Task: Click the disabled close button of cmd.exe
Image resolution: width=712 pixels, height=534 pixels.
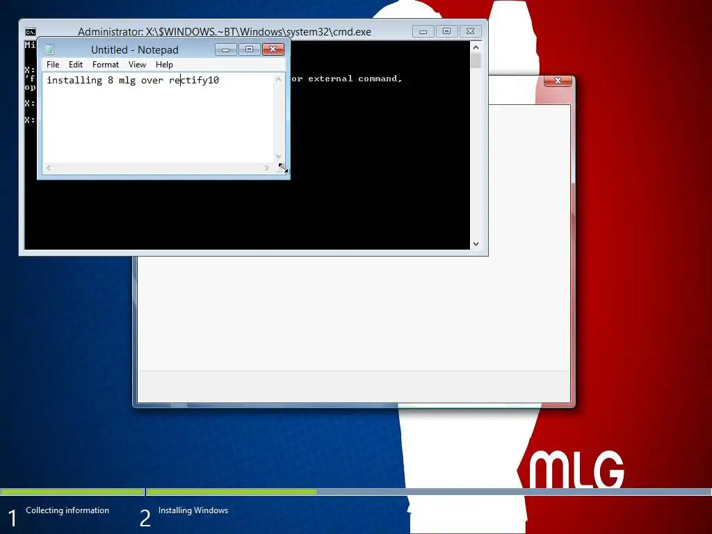Action: (471, 31)
